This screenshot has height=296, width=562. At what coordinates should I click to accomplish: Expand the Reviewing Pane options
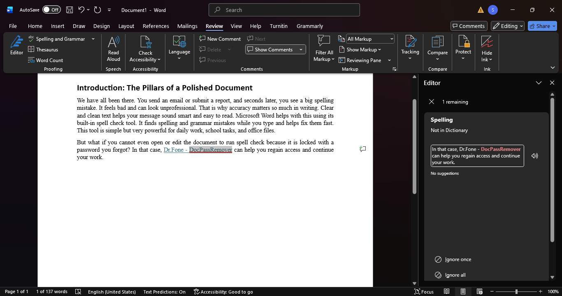point(389,60)
